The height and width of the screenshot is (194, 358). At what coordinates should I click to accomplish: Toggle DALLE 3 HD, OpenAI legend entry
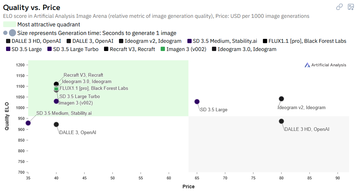(34, 41)
